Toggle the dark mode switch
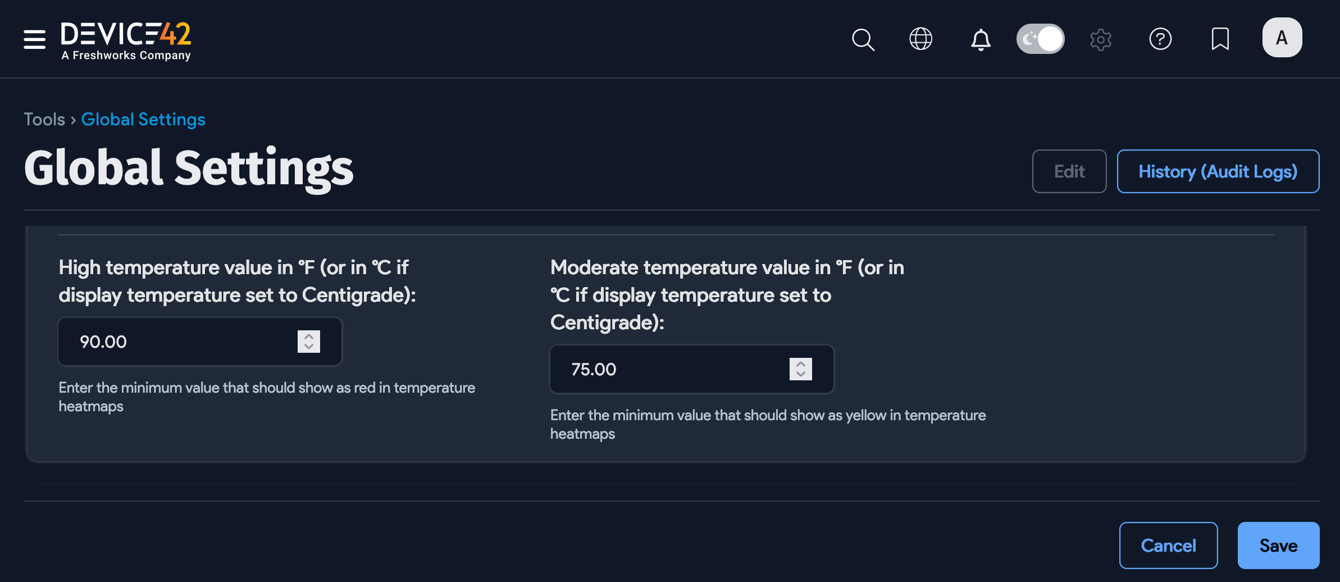The image size is (1340, 582). tap(1040, 39)
